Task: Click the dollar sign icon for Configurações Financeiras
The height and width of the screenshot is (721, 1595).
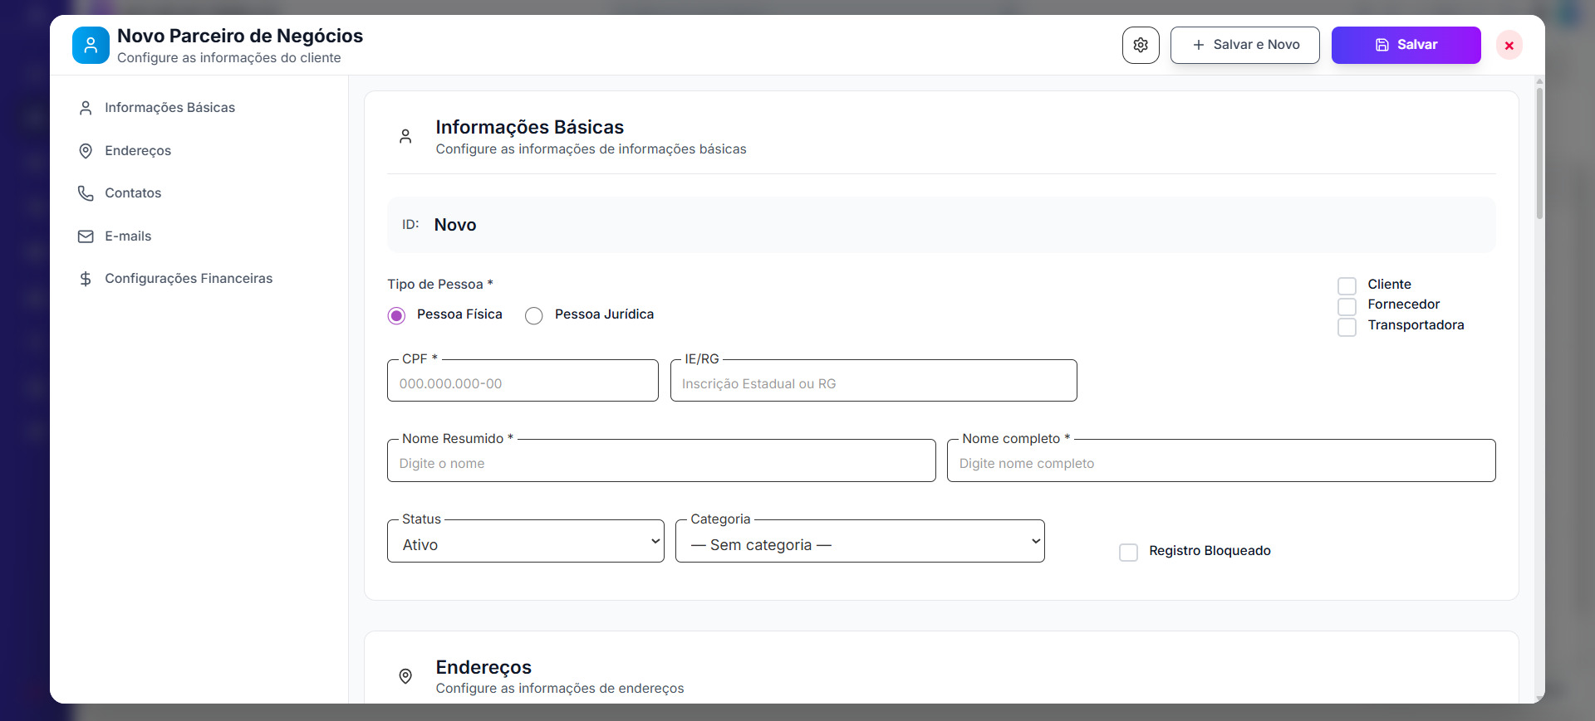Action: pos(86,279)
